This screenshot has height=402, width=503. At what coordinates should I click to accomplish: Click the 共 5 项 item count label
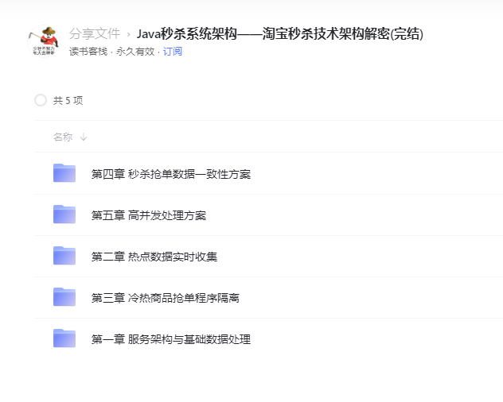pyautogui.click(x=68, y=101)
